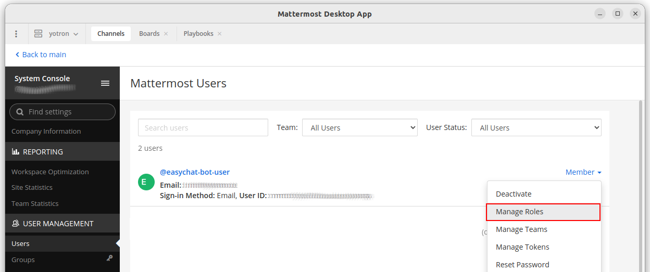Click the USER MANAGEMENT section header
Viewport: 650px width, 272px height.
(63, 224)
